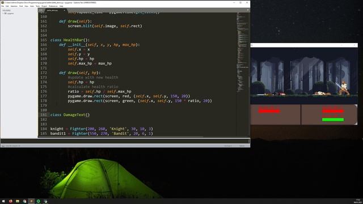363x204 pixels.
Task: Open the Windows Start menu
Action: [x=3, y=201]
